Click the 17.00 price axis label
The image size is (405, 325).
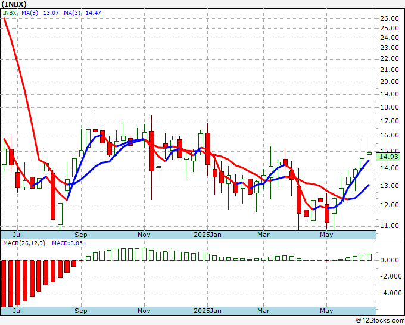point(390,121)
